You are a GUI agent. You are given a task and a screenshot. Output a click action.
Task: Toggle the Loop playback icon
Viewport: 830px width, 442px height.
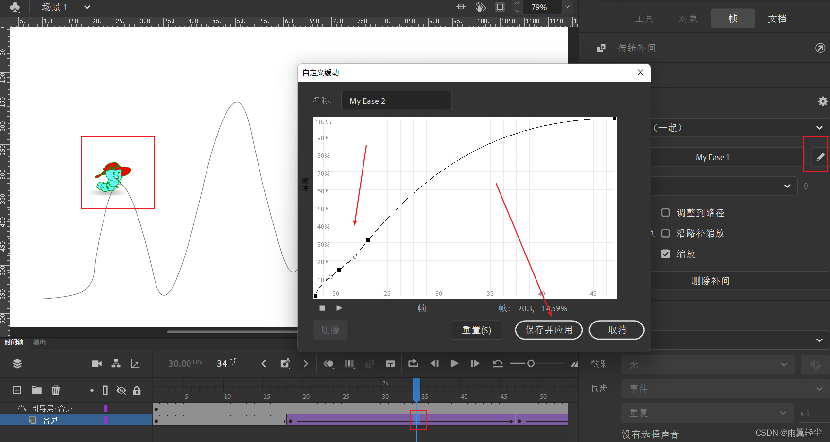[414, 363]
